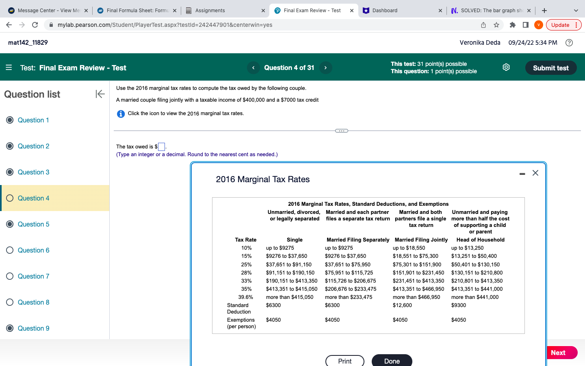Image resolution: width=585 pixels, height=366 pixels.
Task: Click the Veronika Deda user name
Action: (x=480, y=43)
